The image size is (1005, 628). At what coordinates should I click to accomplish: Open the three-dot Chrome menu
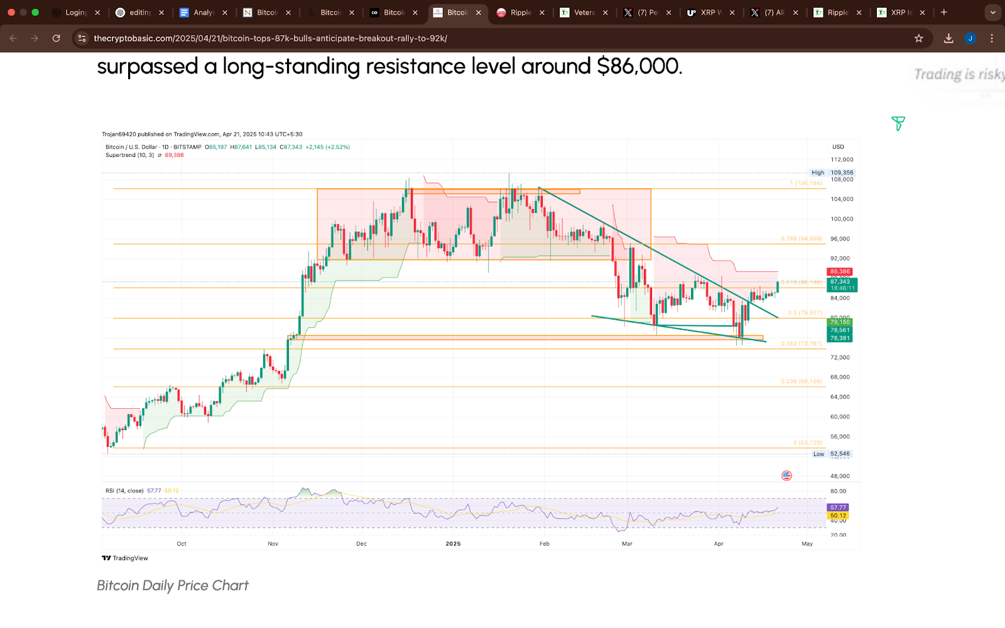[x=992, y=38]
